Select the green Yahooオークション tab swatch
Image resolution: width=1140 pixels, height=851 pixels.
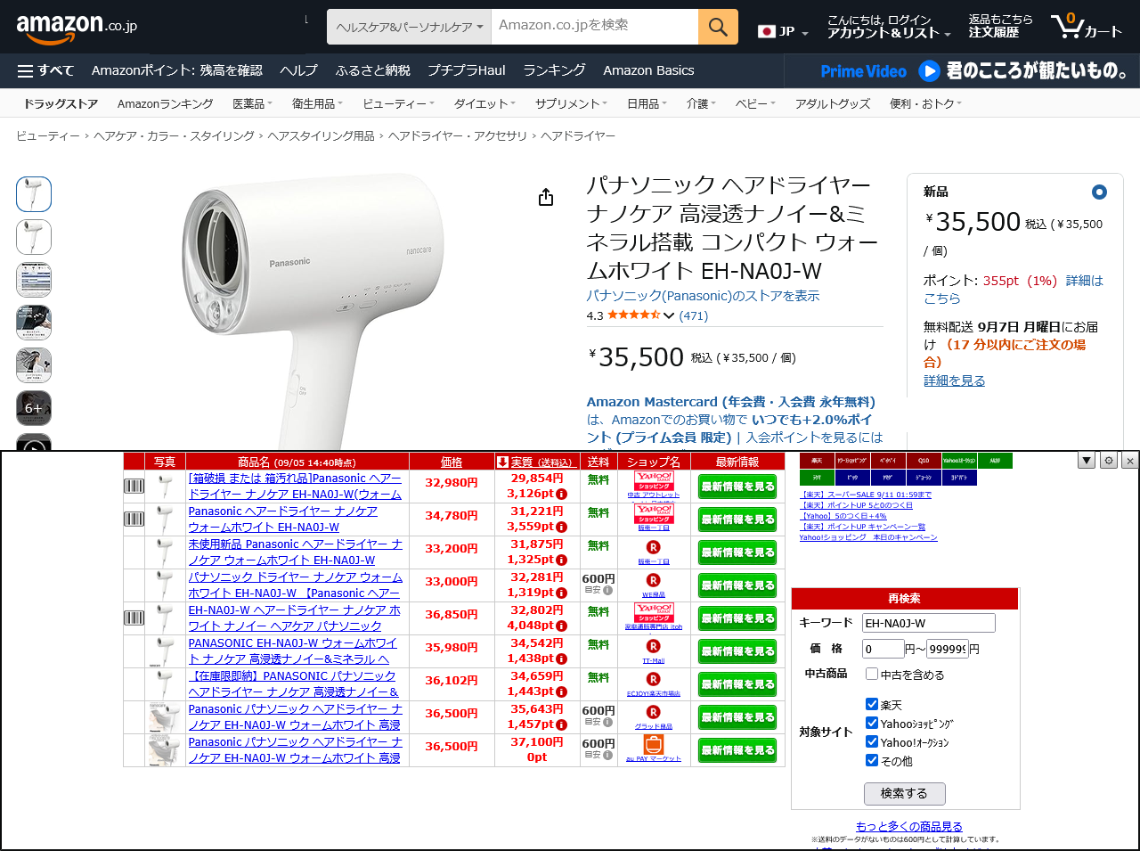[x=959, y=461]
